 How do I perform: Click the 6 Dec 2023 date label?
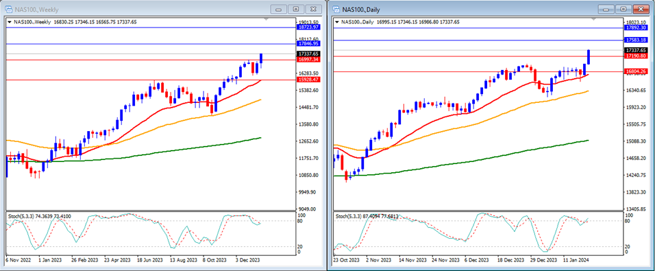click(x=477, y=260)
